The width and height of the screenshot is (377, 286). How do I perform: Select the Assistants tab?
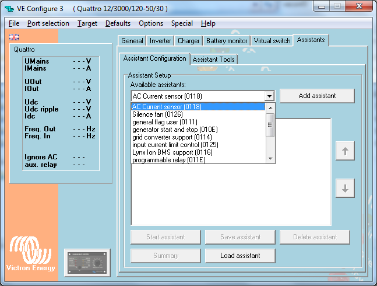tap(311, 40)
